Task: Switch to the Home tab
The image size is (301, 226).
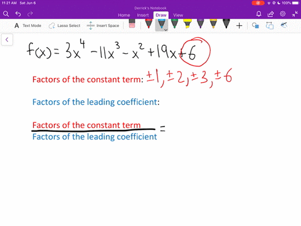Action: click(x=124, y=15)
